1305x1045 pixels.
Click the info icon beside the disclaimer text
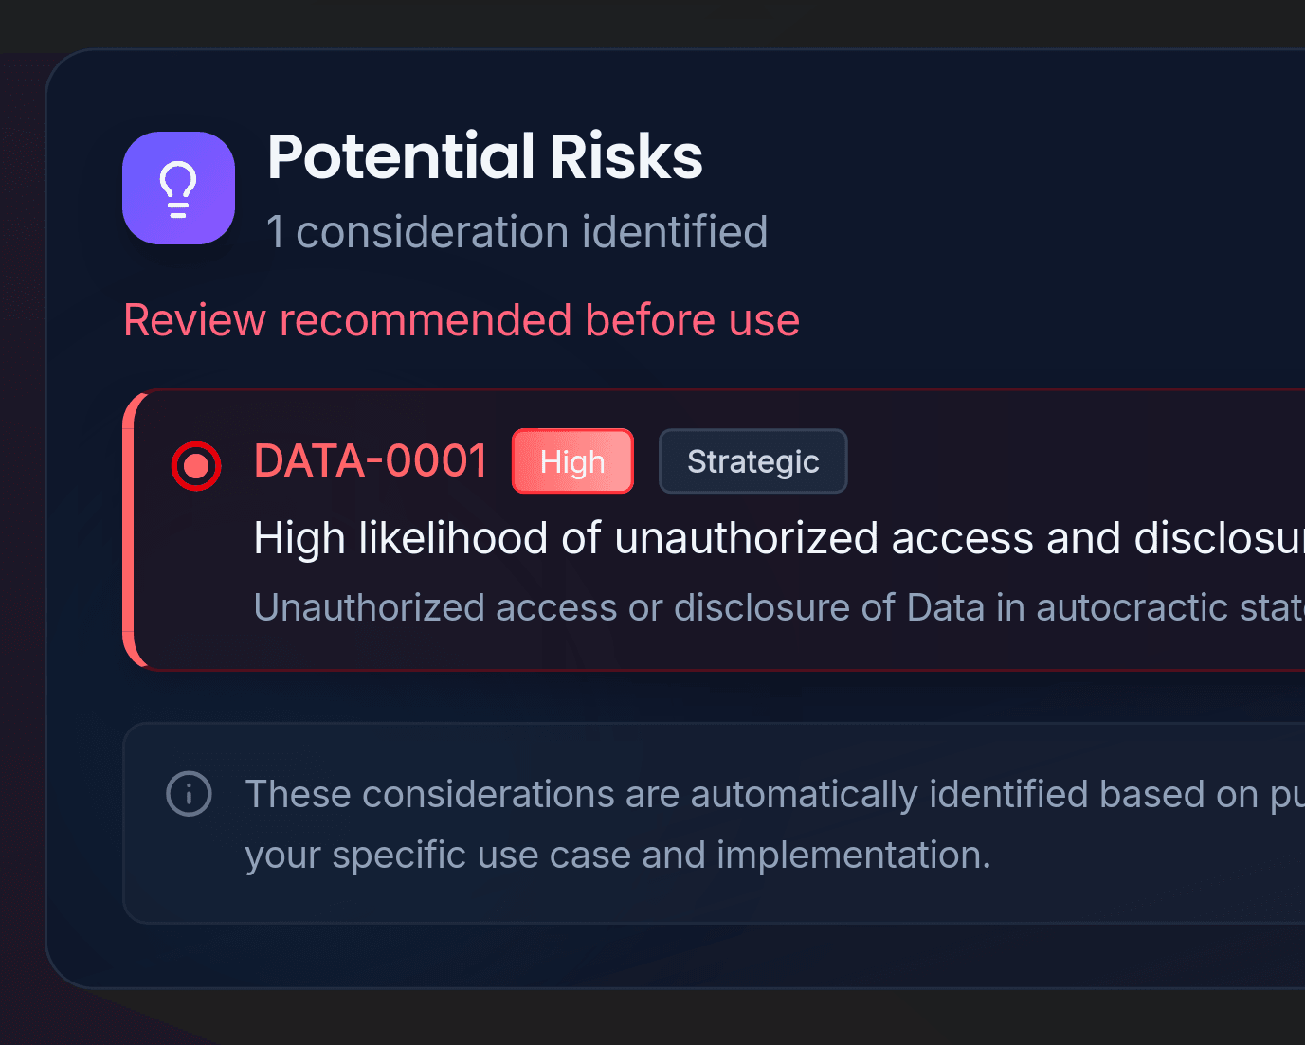[x=189, y=793]
